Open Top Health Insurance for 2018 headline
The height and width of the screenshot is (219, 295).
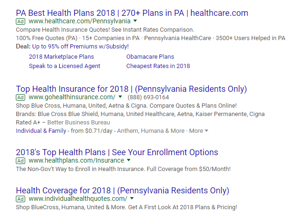click(x=131, y=89)
